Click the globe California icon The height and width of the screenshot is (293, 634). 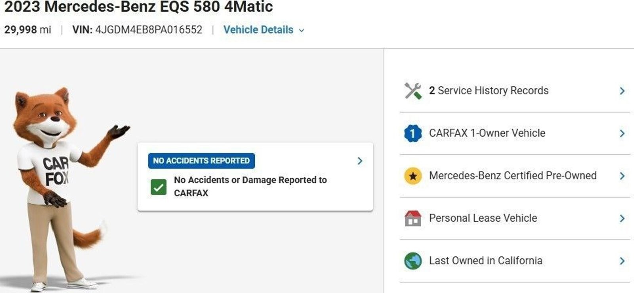[413, 261]
